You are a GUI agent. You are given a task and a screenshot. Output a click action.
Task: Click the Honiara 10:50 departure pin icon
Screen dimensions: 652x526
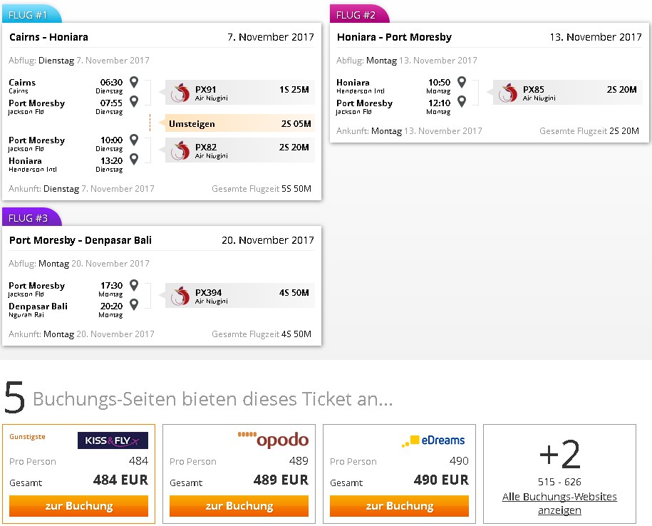click(462, 82)
